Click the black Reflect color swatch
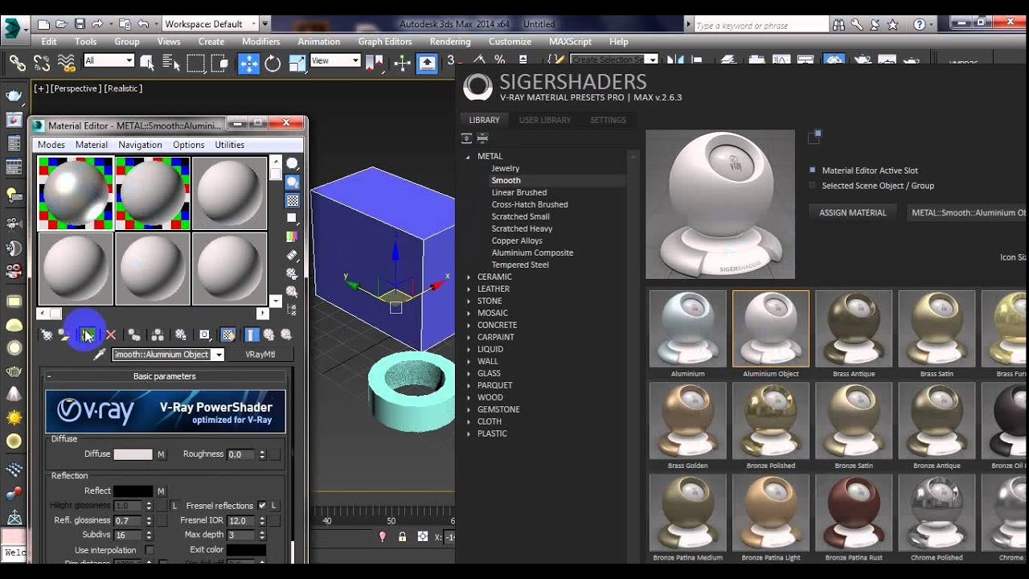The height and width of the screenshot is (579, 1029). pyautogui.click(x=133, y=491)
